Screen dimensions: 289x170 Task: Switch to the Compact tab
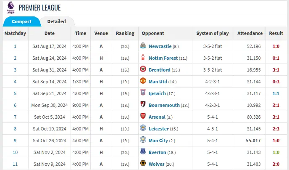point(21,21)
